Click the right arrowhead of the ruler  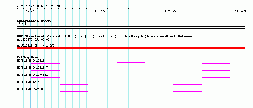(x=244, y=9)
